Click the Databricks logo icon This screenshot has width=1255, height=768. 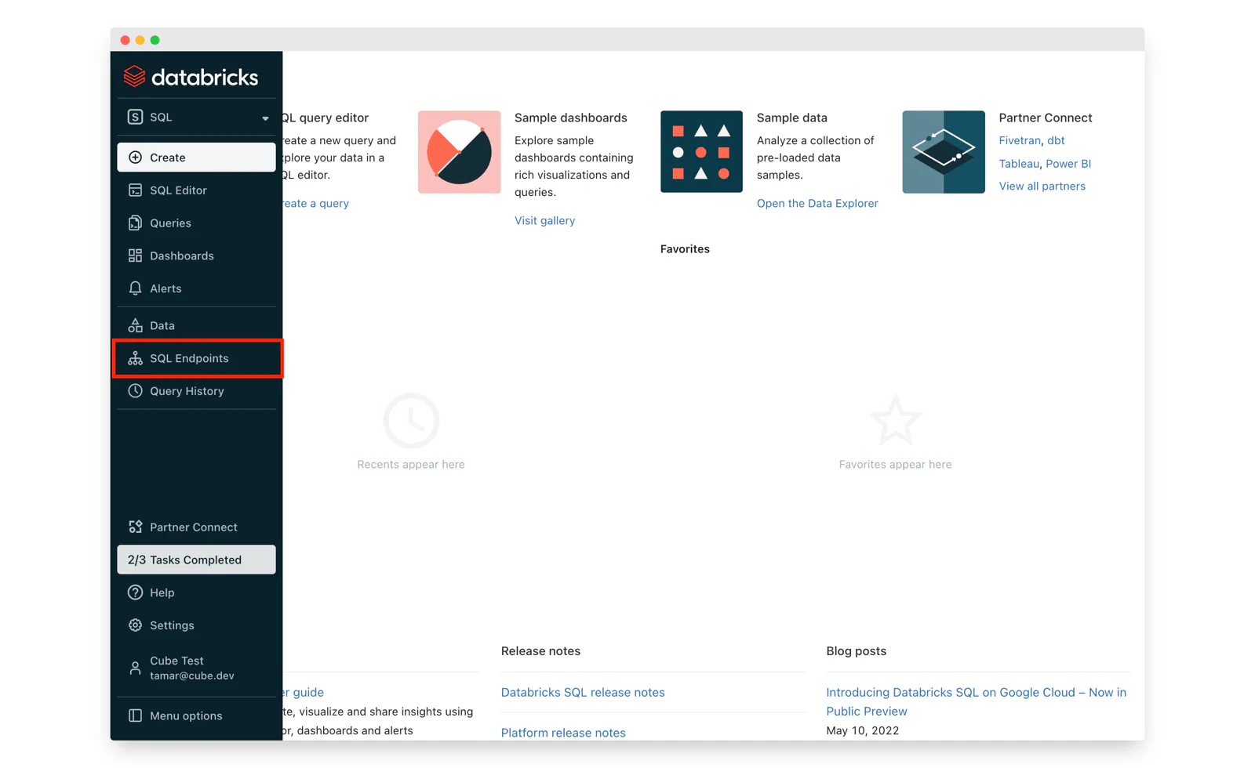[x=135, y=76]
